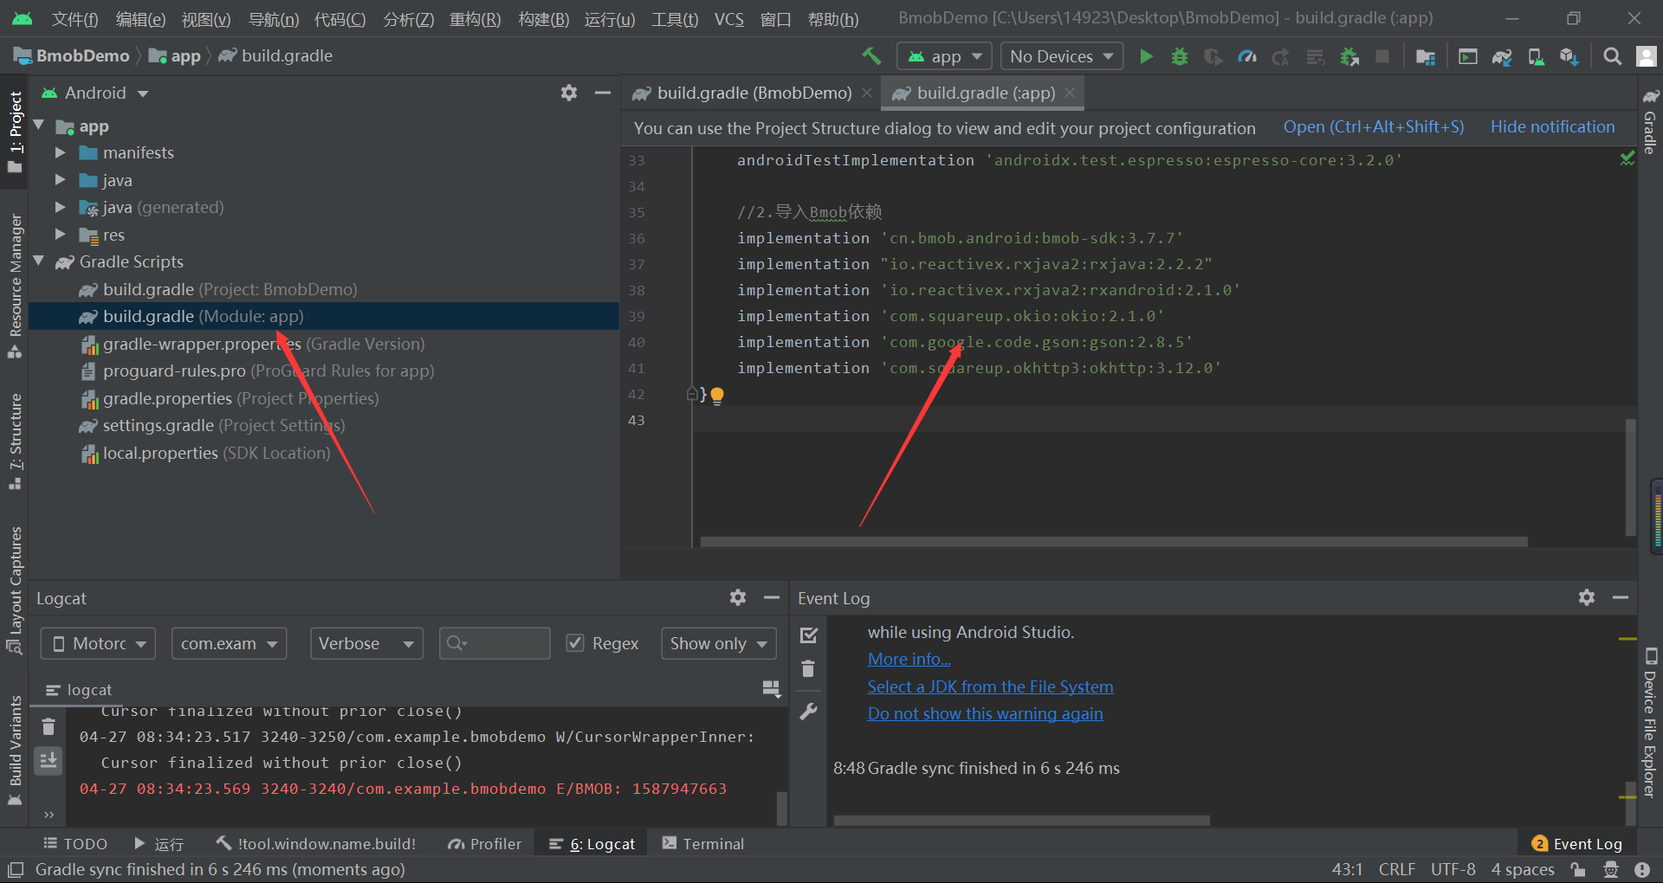Viewport: 1663px width, 883px height.
Task: Open the 'Show only selected application' dropdown
Action: [717, 642]
